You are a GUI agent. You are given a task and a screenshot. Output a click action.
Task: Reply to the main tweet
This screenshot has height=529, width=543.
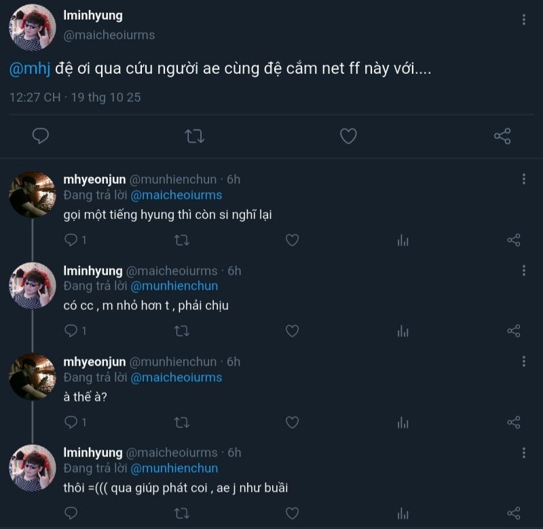coord(41,136)
